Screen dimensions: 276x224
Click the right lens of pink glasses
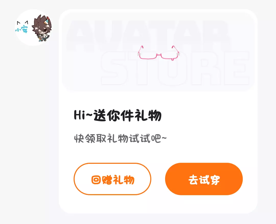pos(169,56)
